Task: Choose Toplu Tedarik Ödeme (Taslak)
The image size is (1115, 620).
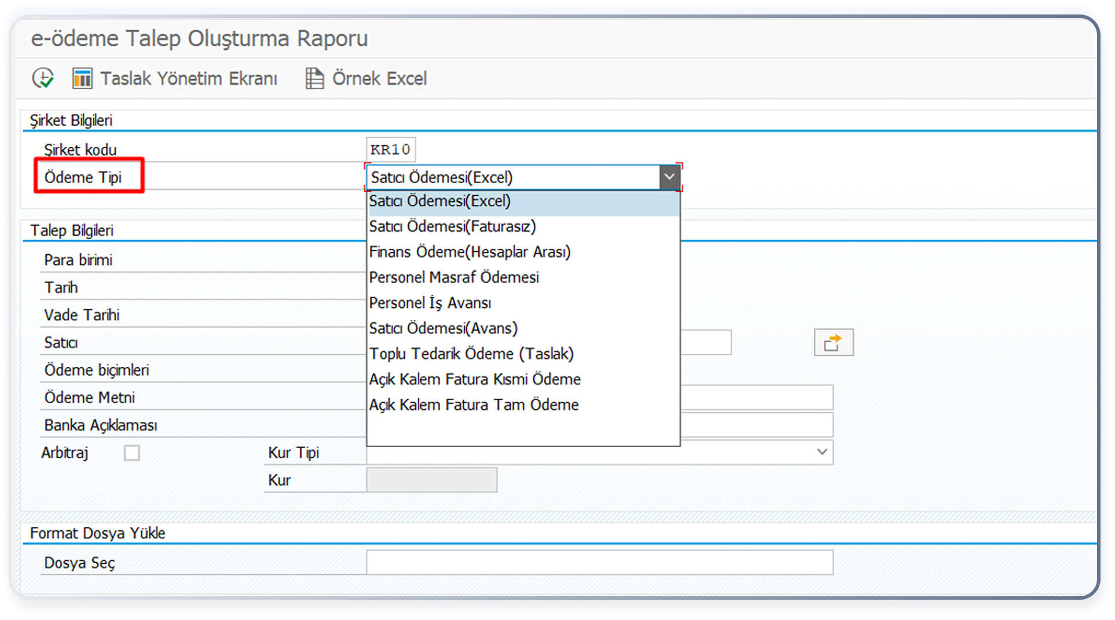Action: pos(471,354)
